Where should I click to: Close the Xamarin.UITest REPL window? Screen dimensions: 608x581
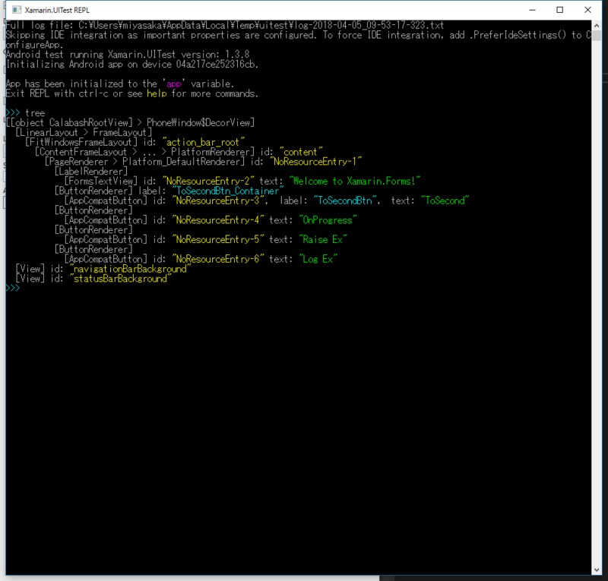[x=587, y=10]
